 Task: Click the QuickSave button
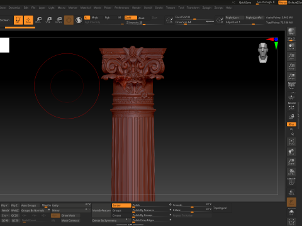[245, 3]
